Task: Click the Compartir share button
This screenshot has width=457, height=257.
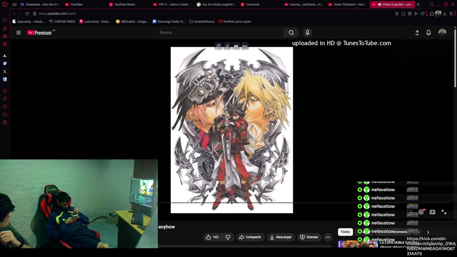Action: coord(250,237)
